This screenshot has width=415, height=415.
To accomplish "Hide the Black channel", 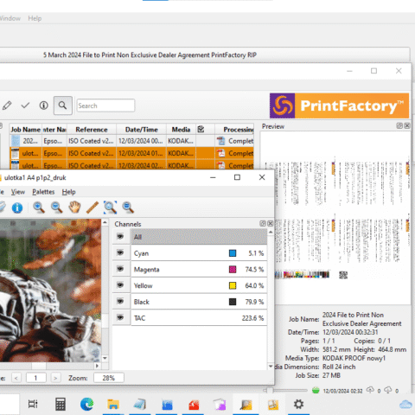I will 120,301.
